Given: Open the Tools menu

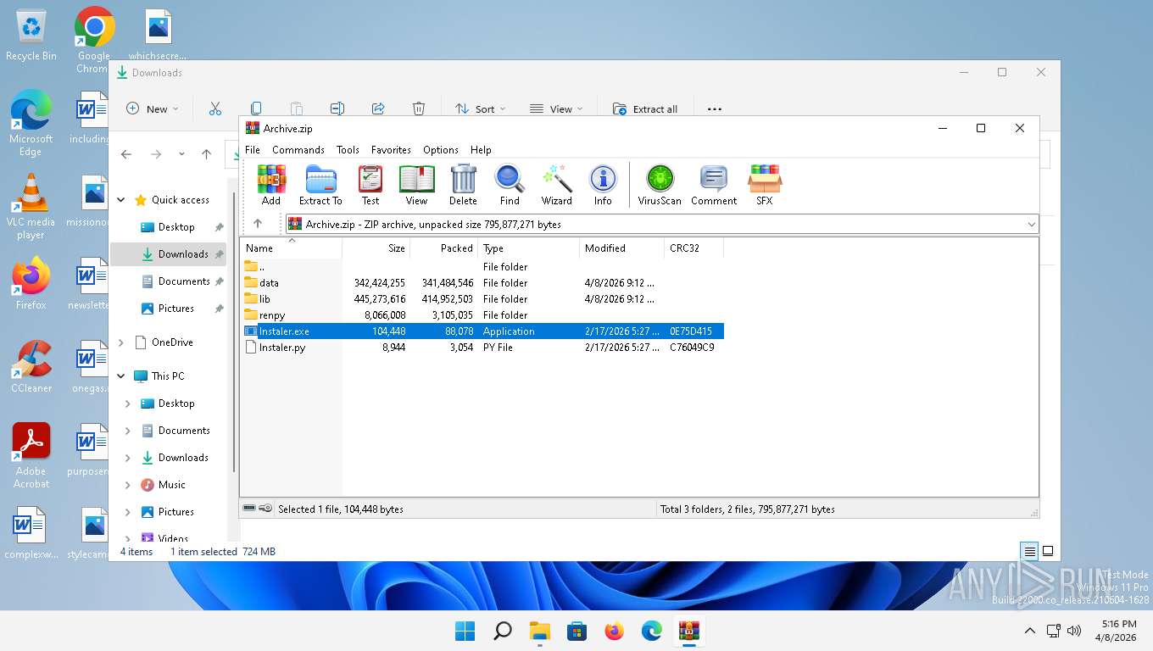Looking at the screenshot, I should [x=348, y=150].
